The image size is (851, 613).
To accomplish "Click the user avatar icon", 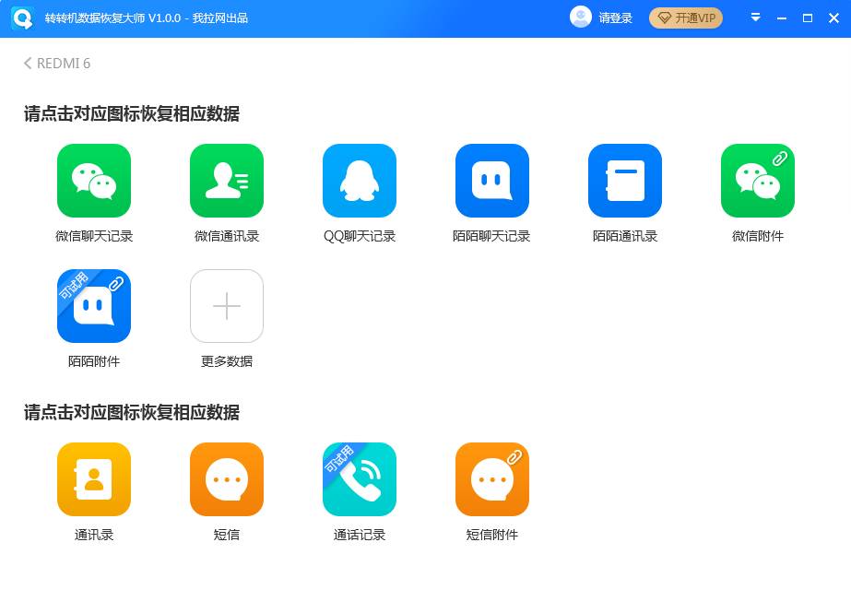I will tap(581, 17).
